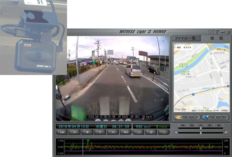232x157 pixels.
Task: Select 地図 map view type
Action: pyautogui.click(x=179, y=47)
